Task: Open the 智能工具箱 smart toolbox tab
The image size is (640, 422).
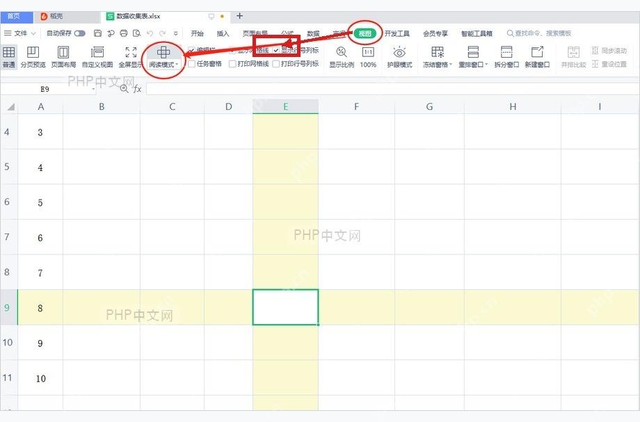Action: [477, 33]
